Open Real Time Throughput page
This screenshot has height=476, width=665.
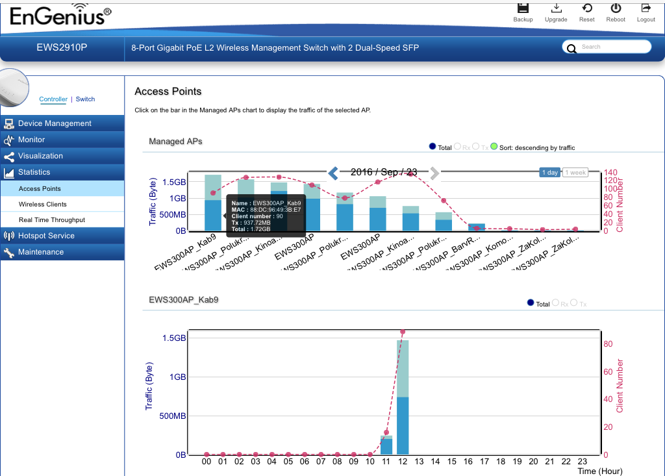tap(62, 219)
